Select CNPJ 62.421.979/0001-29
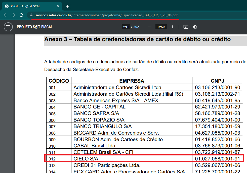 click(x=217, y=107)
